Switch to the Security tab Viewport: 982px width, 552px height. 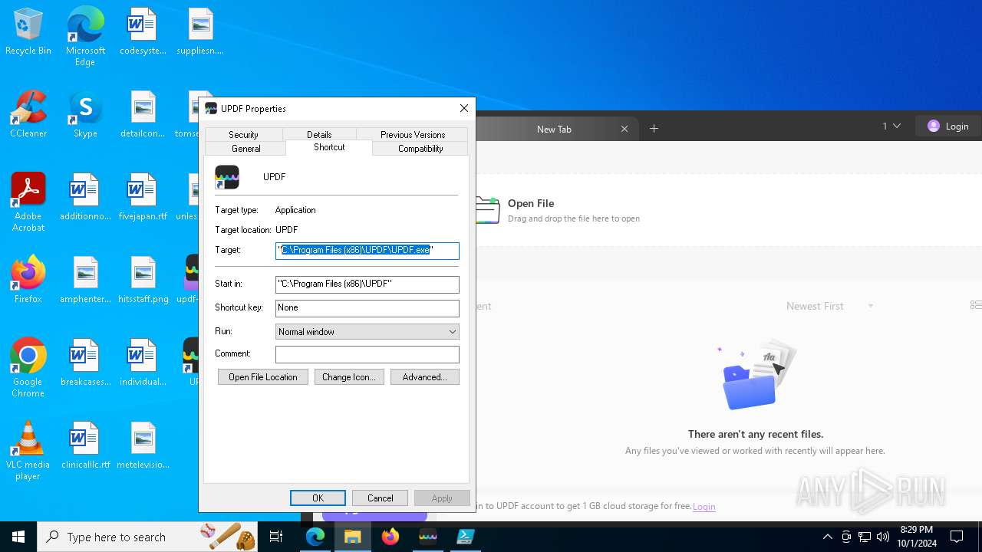click(x=243, y=134)
